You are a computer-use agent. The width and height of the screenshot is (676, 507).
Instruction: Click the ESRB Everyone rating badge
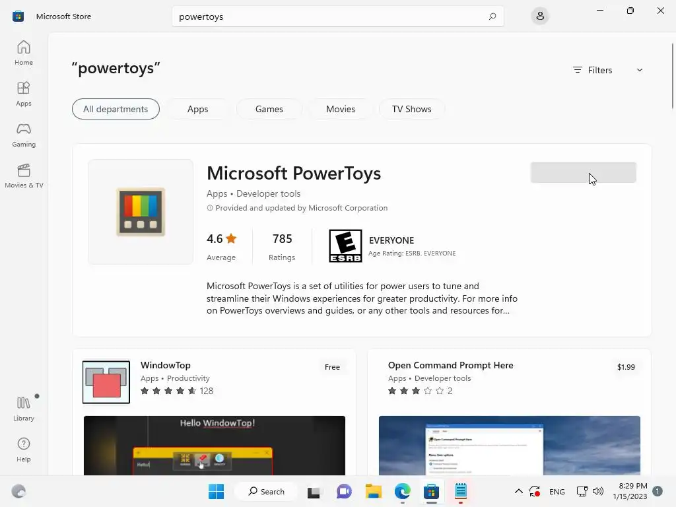coord(345,246)
